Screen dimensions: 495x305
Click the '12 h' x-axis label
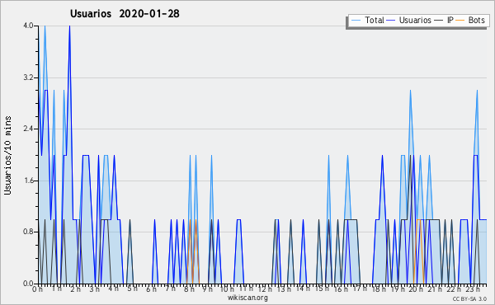[x=265, y=289]
